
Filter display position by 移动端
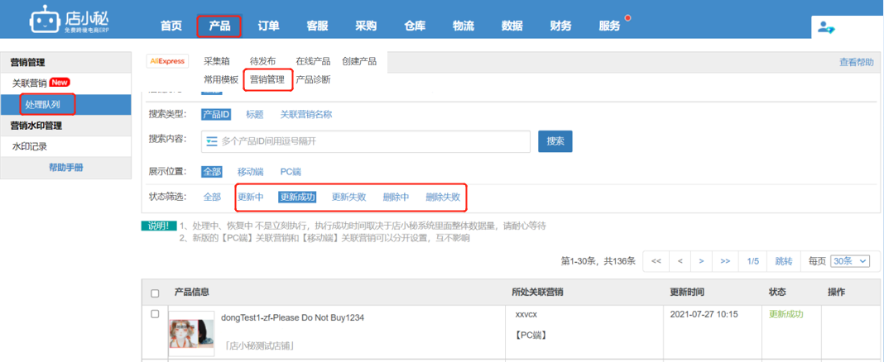coord(250,172)
